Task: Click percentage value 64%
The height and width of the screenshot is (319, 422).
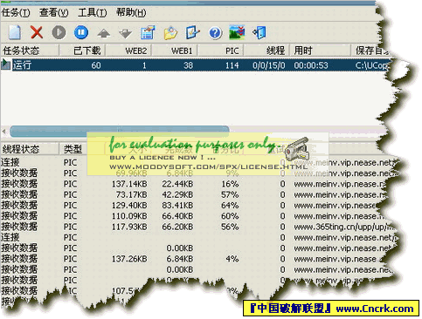Action: pos(230,206)
